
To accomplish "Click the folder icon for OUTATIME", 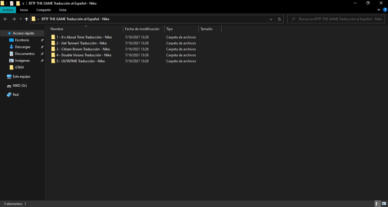I will [53, 61].
